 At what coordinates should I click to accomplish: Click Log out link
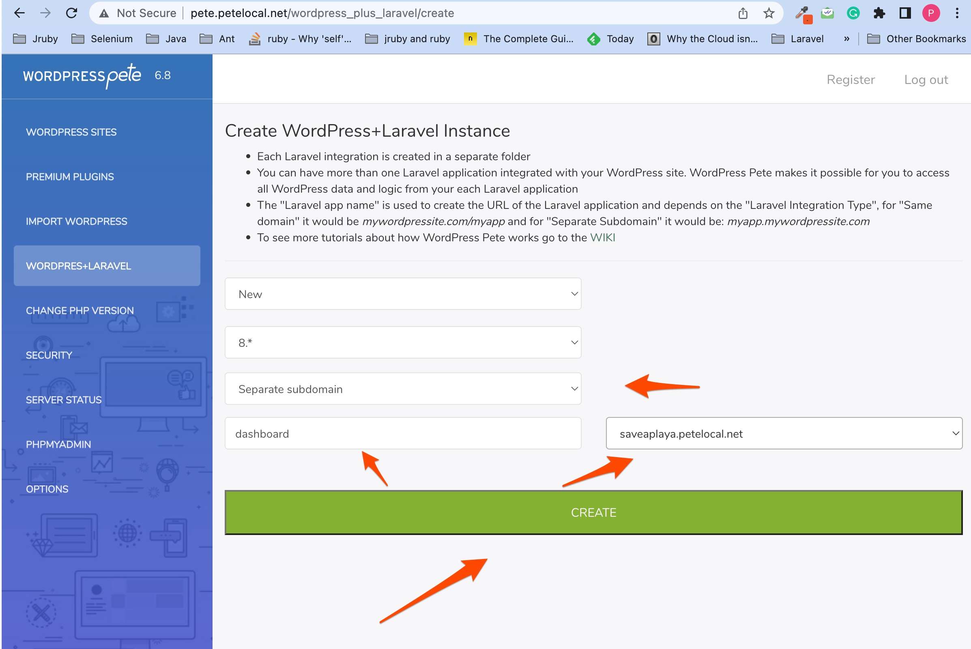click(x=926, y=80)
